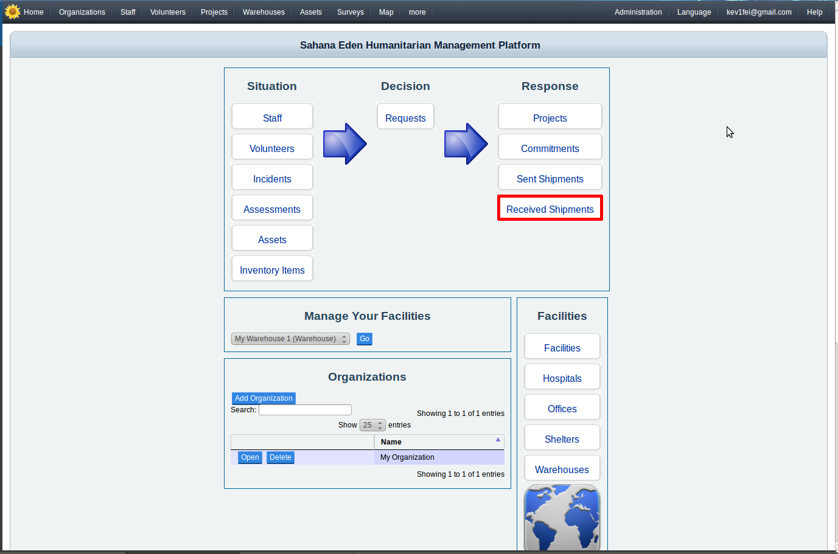The image size is (838, 554).
Task: Expand the 'more' menu in navigation bar
Action: pyautogui.click(x=417, y=12)
